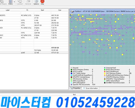Click the 477.47 GB size cell

(x=55, y=53)
